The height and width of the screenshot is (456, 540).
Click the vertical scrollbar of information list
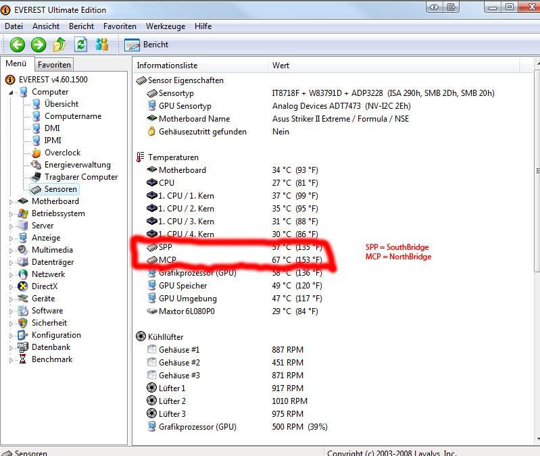(537, 170)
